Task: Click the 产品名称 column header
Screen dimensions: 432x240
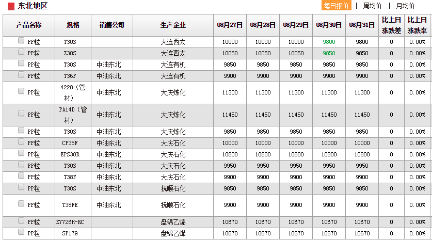Action: tap(29, 25)
